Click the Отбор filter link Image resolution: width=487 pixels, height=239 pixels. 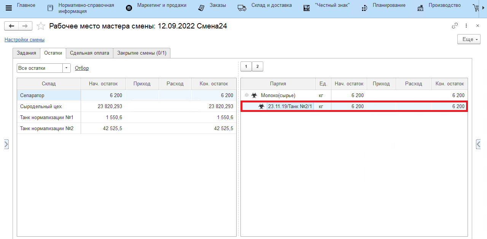[x=82, y=68]
